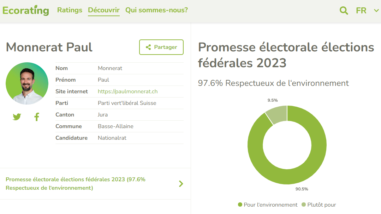The width and height of the screenshot is (381, 214).
Task: Open the Découvrir menu item
Action: (104, 10)
